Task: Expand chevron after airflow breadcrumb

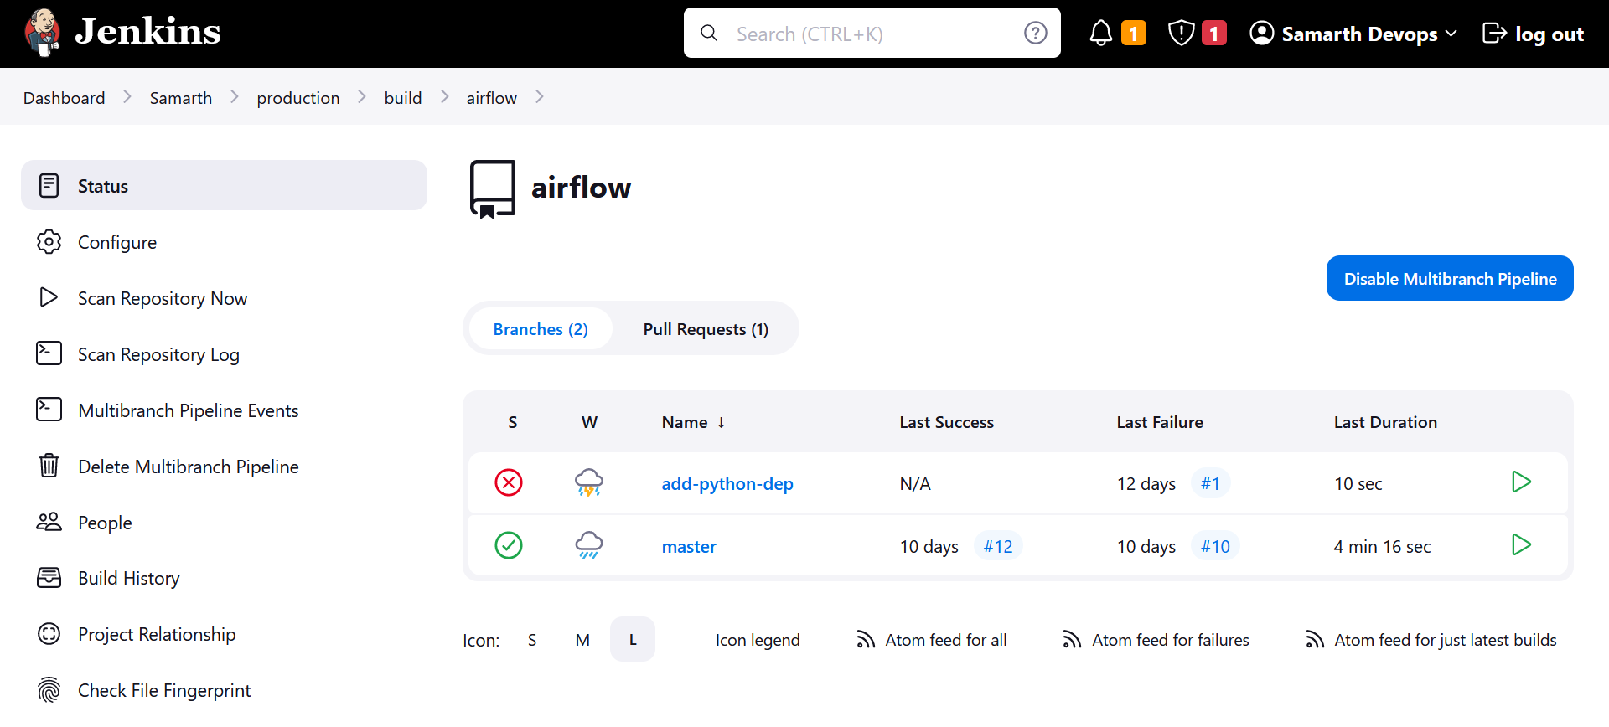Action: pyautogui.click(x=540, y=97)
